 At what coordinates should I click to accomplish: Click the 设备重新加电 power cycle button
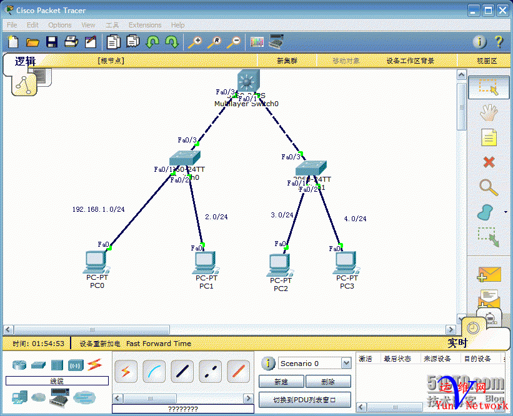coord(100,344)
